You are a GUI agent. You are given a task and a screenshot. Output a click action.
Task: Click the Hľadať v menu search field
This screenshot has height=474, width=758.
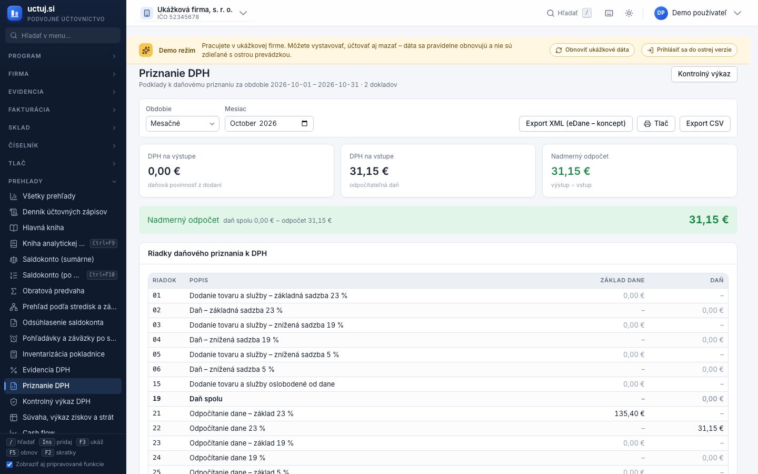coord(63,35)
